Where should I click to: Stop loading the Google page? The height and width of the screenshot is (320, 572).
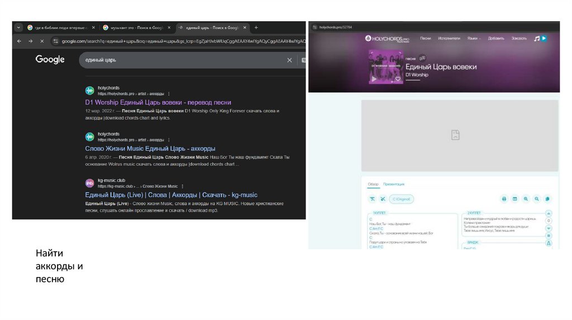[42, 41]
